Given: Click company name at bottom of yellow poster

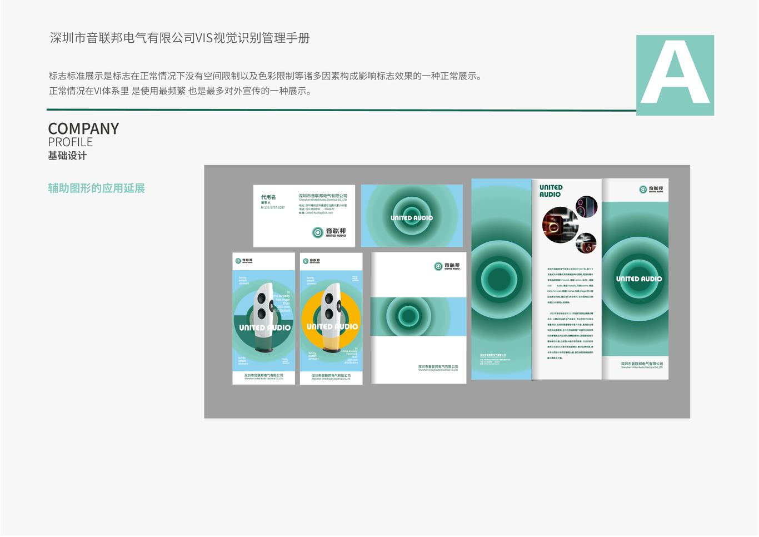Looking at the screenshot, I should pyautogui.click(x=331, y=376).
